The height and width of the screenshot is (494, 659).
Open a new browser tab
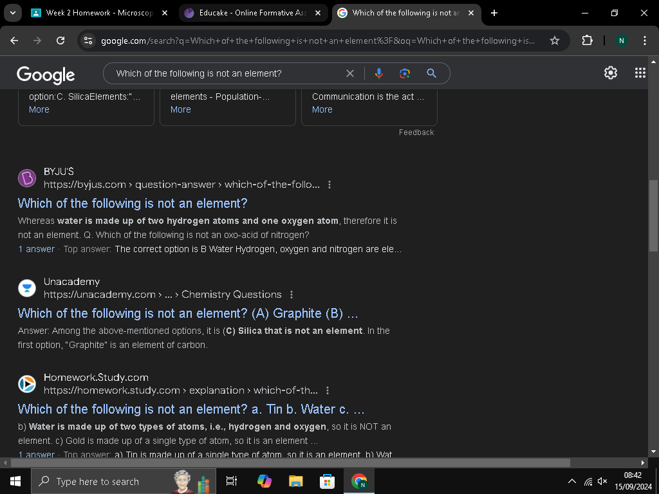pos(494,13)
